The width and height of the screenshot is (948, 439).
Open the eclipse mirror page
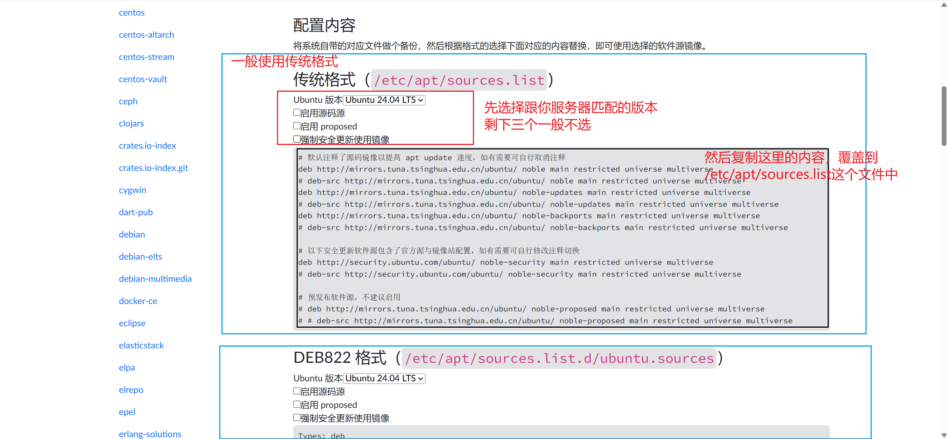click(132, 323)
